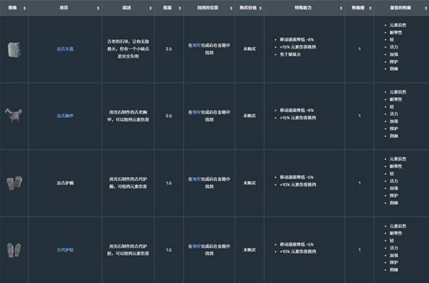Viewport: 429px width, 283px height.
Task: Sort table by 特殊能力 column arrows
Action: [x=341, y=8]
